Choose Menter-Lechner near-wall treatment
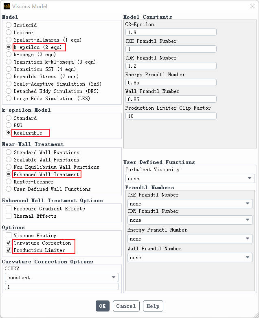This screenshot has height=318, width=259. (x=9, y=182)
